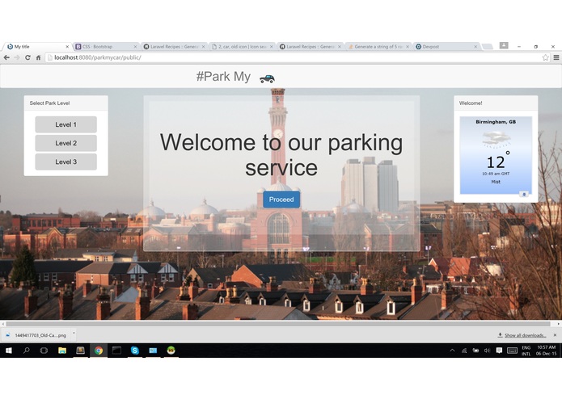The height and width of the screenshot is (399, 562).
Task: Open the downloaded Old-Car png file
Action: click(37, 335)
